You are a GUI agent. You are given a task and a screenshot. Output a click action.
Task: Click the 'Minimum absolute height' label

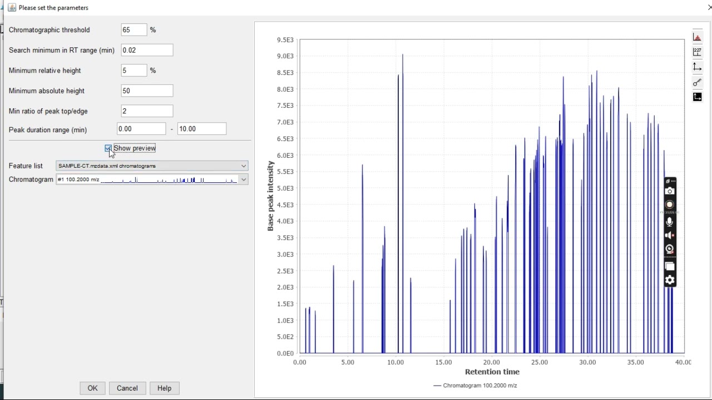point(47,91)
